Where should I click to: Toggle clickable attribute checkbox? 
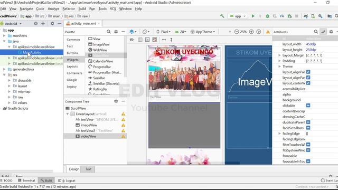(308, 106)
